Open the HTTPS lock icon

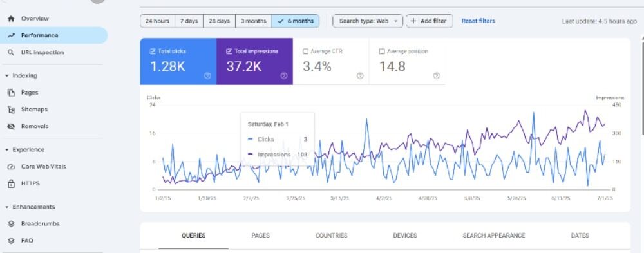(11, 183)
